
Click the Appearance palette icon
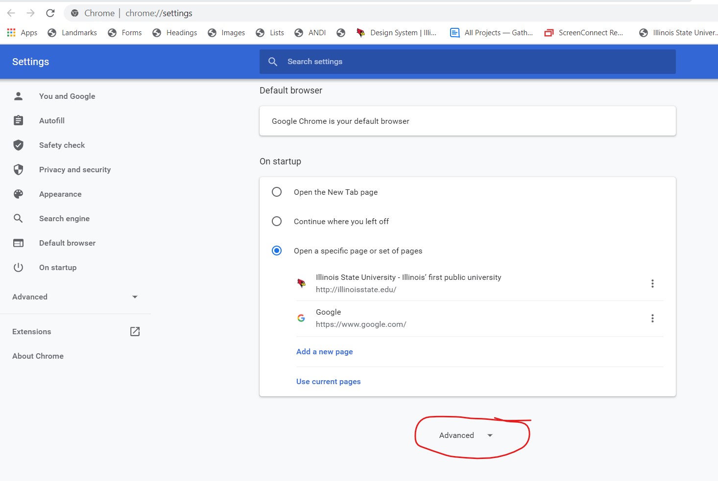click(x=18, y=194)
